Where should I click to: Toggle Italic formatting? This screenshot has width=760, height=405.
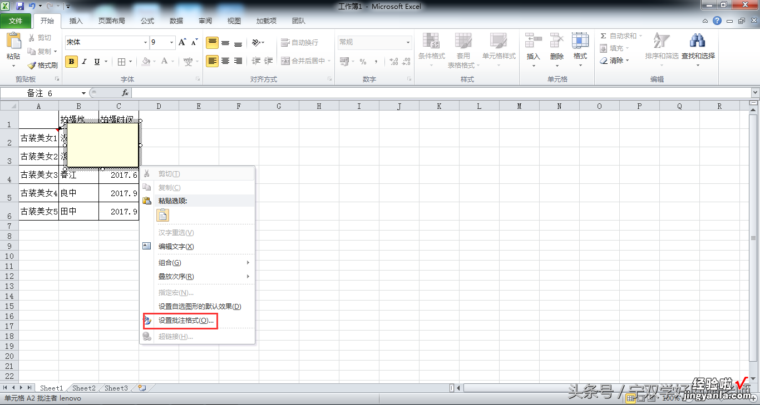tap(85, 62)
